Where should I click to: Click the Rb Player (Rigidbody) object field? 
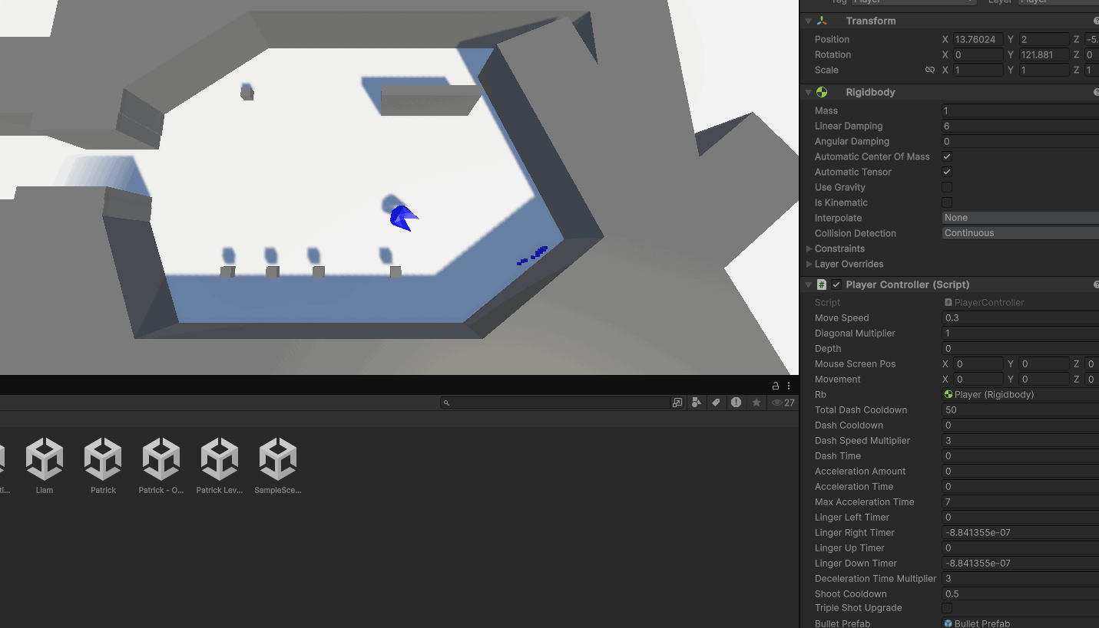pos(1021,394)
